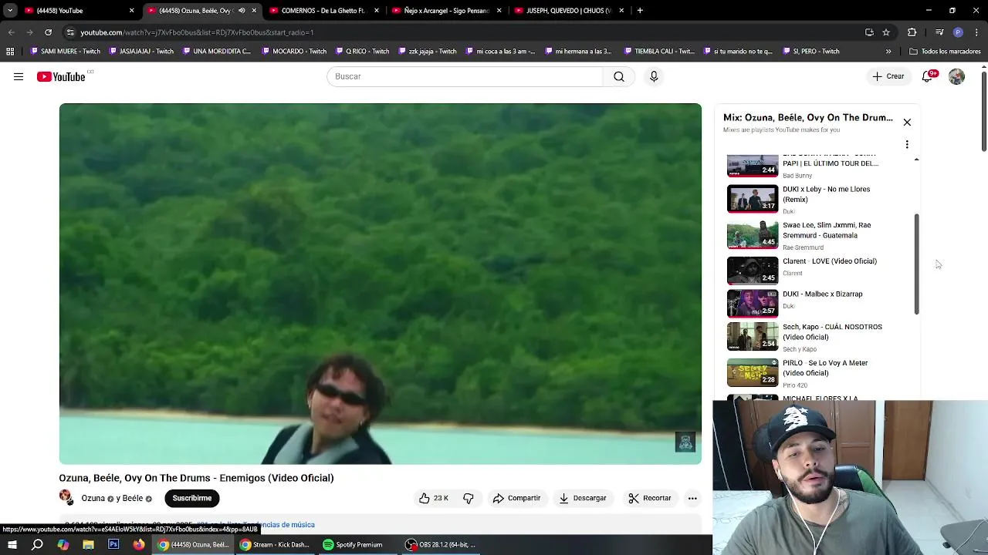Open the account avatar menu
The height and width of the screenshot is (555, 988).
[x=956, y=76]
